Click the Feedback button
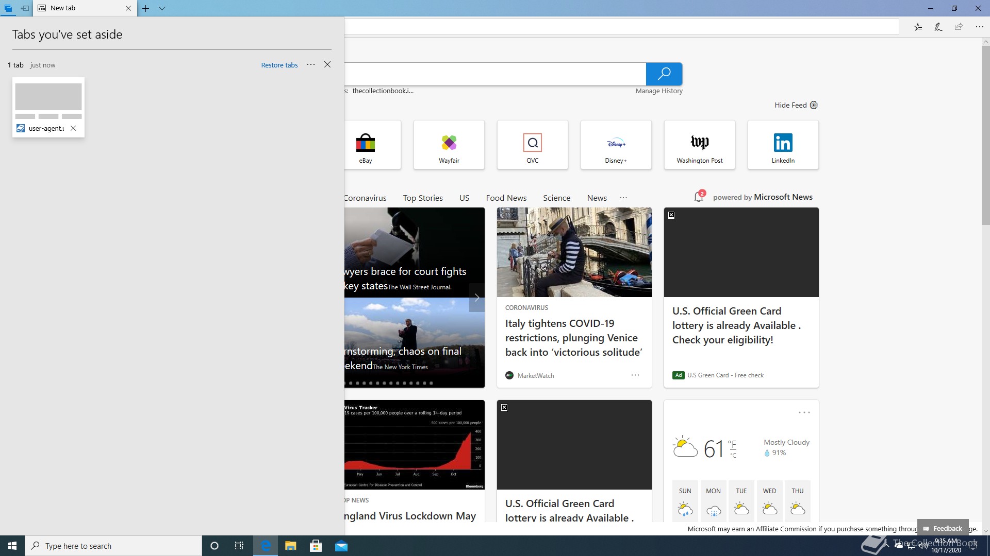The image size is (990, 556). 943,528
